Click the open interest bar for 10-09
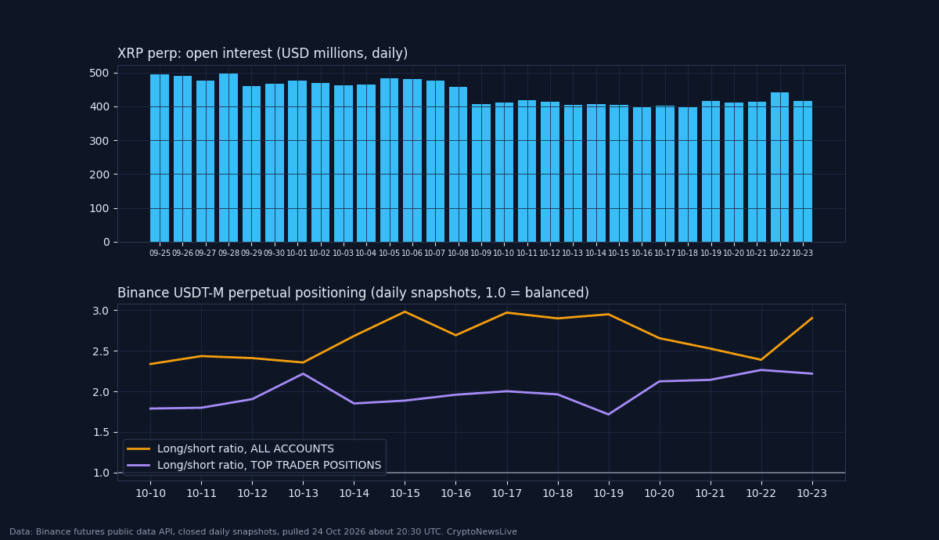The height and width of the screenshot is (540, 939). pos(481,173)
